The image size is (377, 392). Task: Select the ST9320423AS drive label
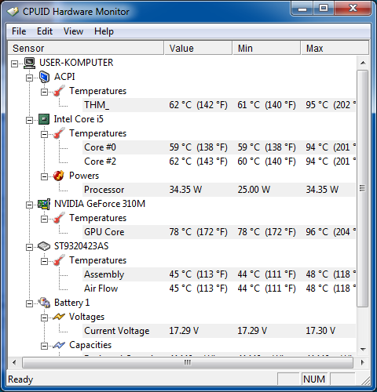pyautogui.click(x=81, y=246)
